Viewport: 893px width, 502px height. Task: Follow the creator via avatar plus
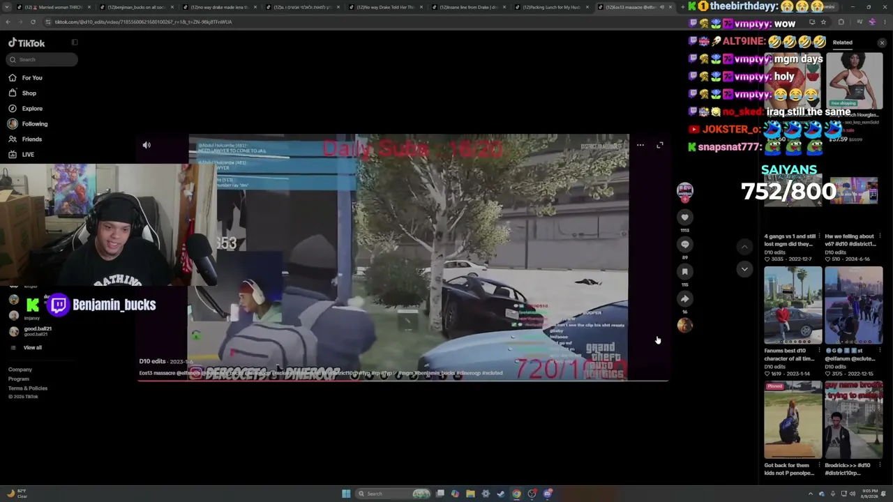point(685,200)
